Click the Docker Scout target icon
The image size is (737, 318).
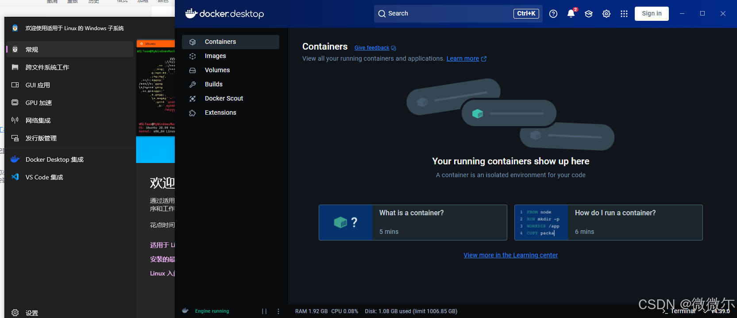pyautogui.click(x=193, y=99)
